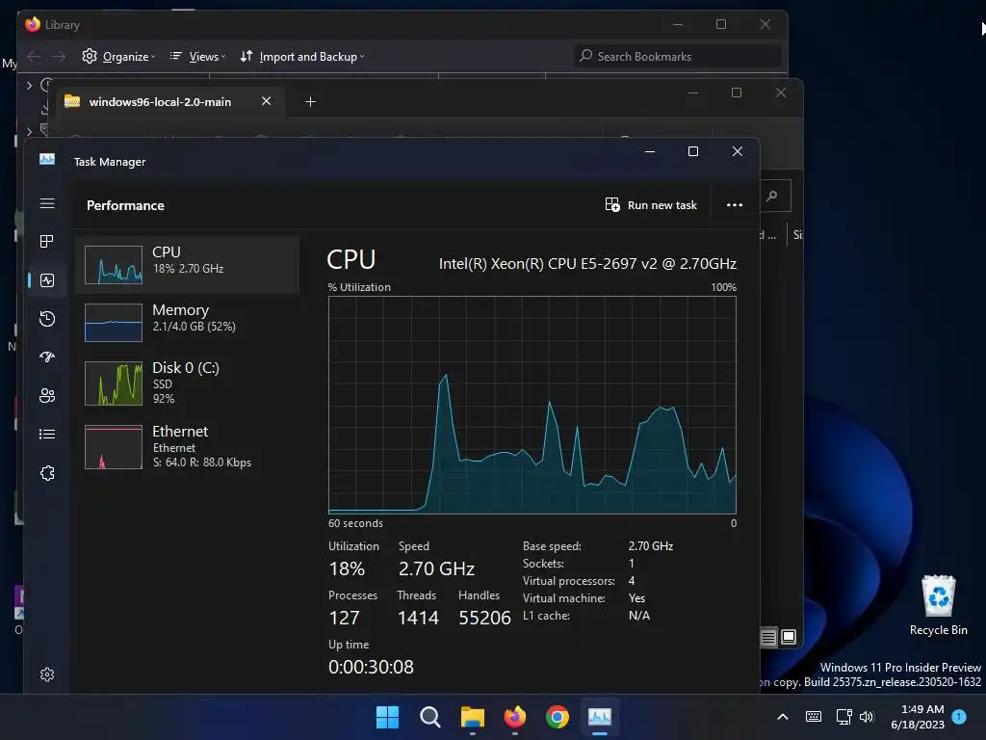Click the CPU utilization graph
Viewport: 986px width, 740px height.
pos(532,406)
